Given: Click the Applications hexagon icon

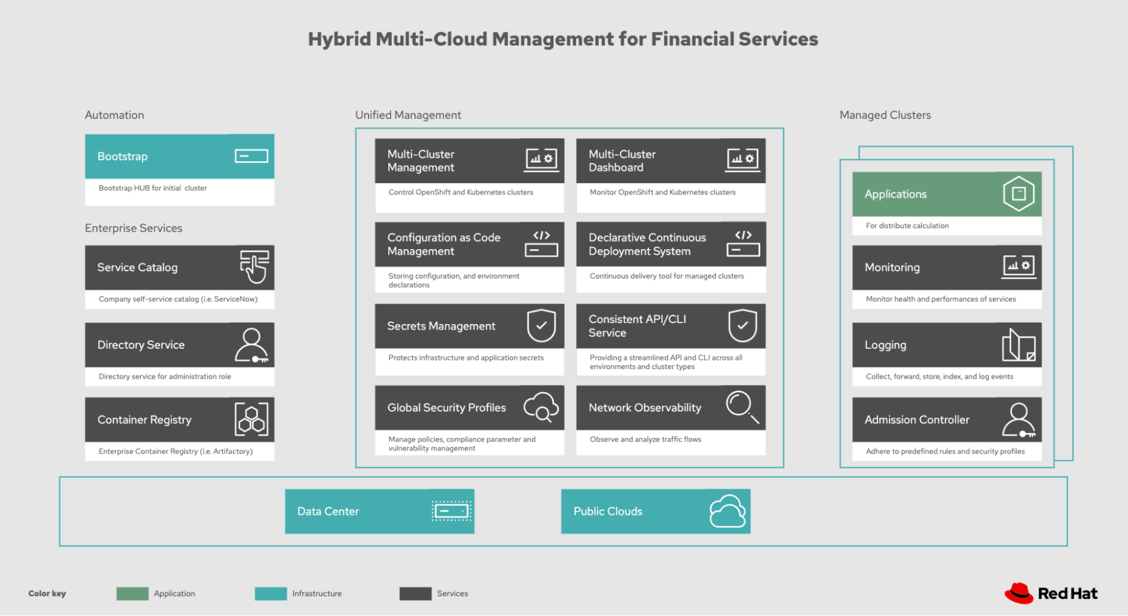Looking at the screenshot, I should point(1019,194).
